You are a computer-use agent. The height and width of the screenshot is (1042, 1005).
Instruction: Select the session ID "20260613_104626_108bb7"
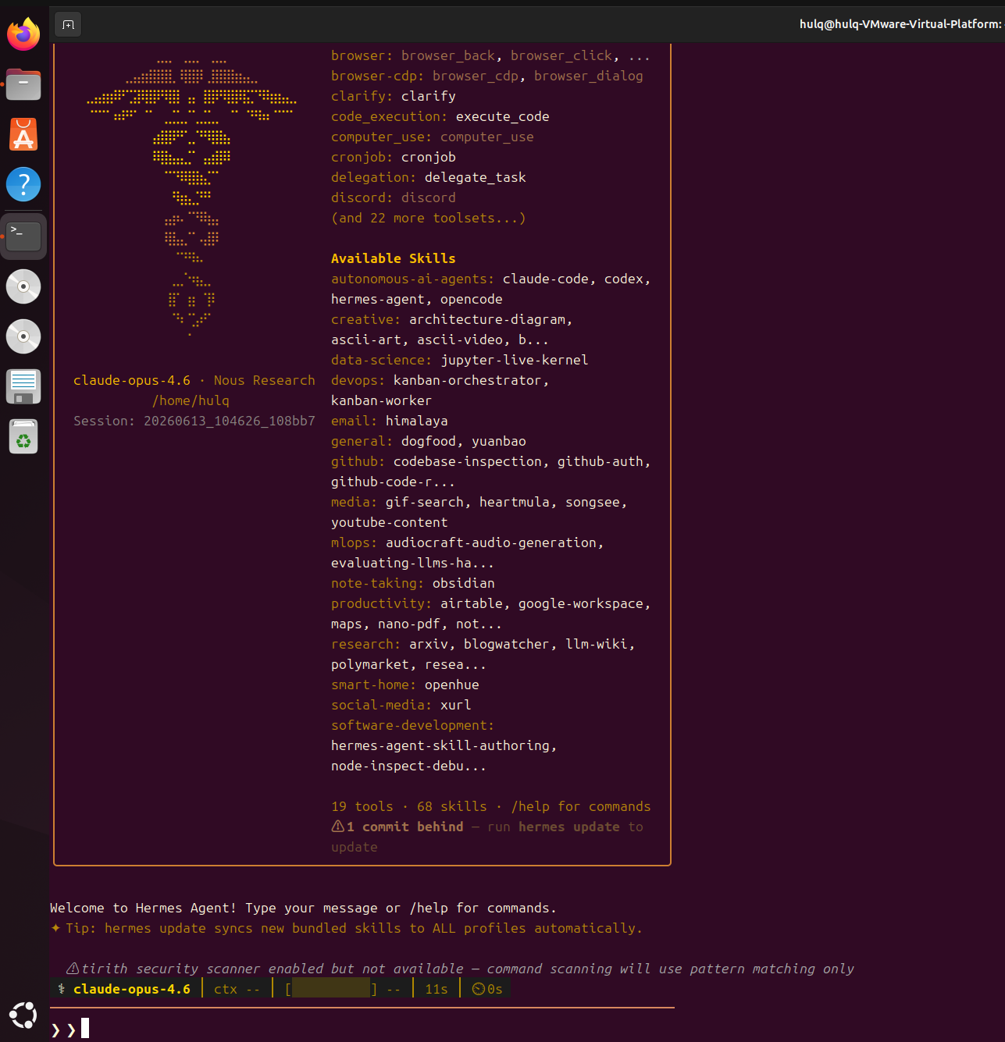click(230, 421)
